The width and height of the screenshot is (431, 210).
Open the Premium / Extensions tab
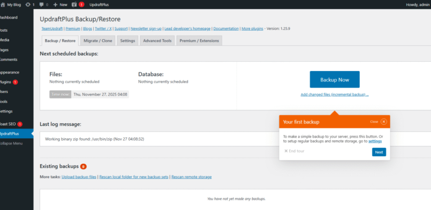(x=199, y=41)
